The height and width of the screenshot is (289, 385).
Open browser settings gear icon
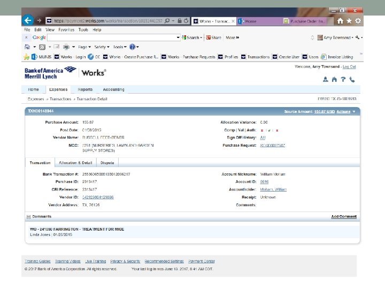point(358,21)
